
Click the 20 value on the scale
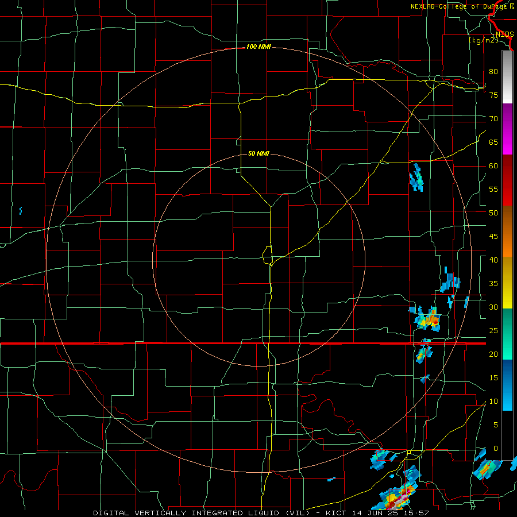(x=493, y=354)
